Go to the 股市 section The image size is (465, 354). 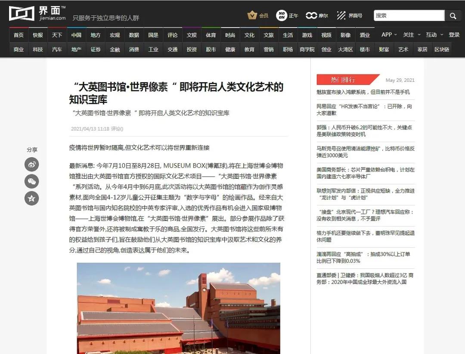click(211, 49)
